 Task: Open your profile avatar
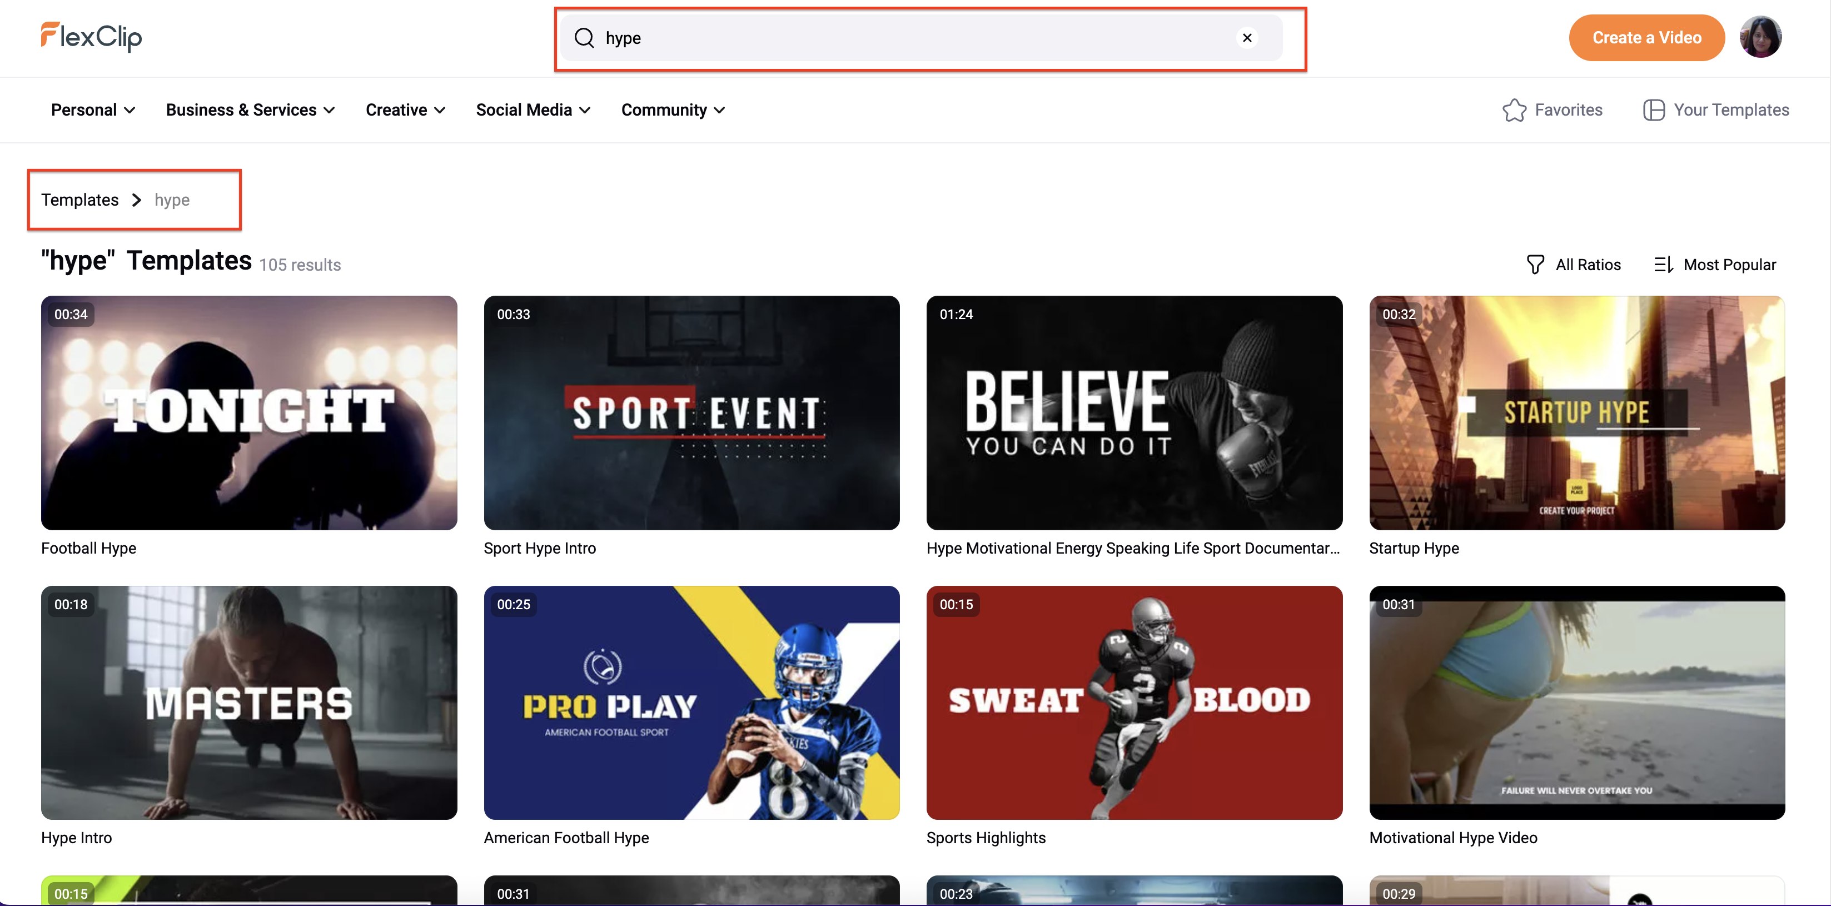point(1760,37)
